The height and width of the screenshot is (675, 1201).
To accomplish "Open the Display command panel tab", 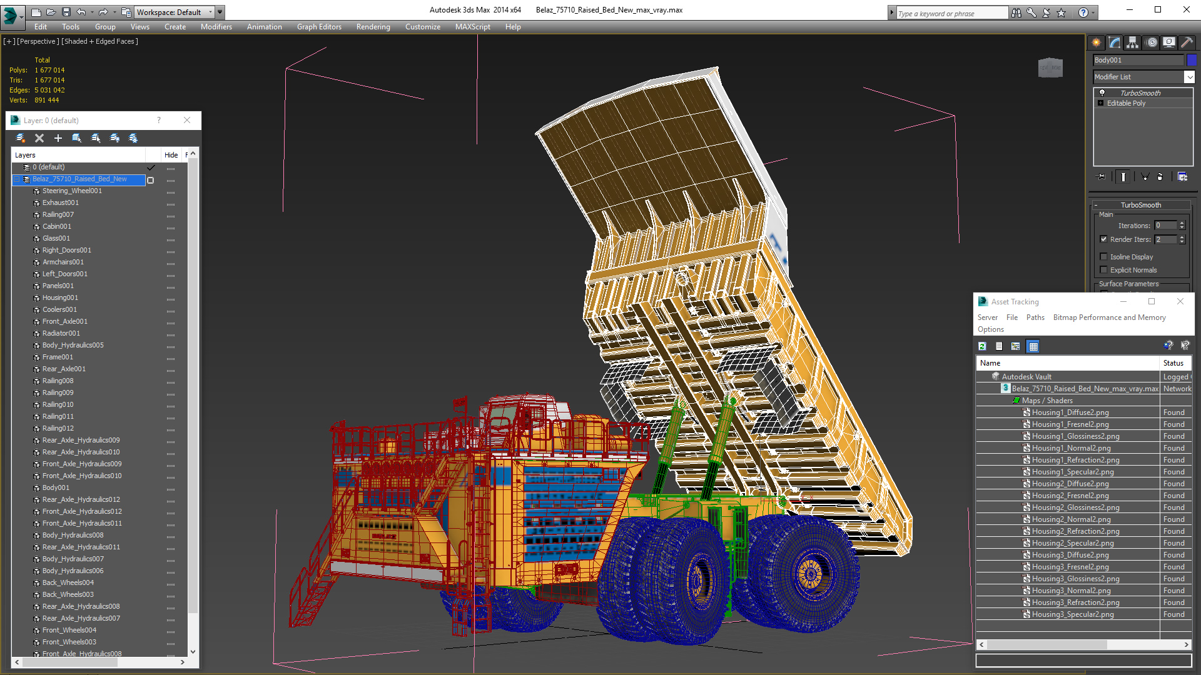I will [x=1168, y=42].
